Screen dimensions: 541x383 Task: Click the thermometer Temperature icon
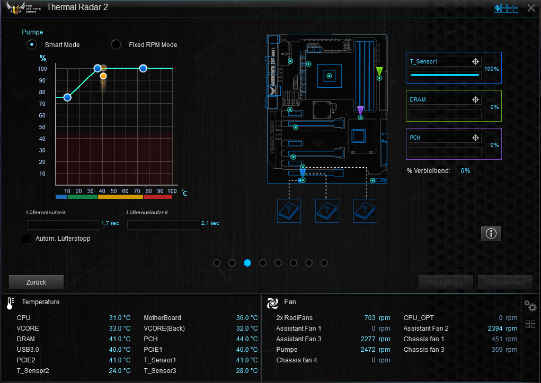(10, 304)
